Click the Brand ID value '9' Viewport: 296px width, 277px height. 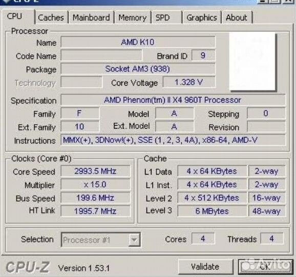click(x=203, y=55)
